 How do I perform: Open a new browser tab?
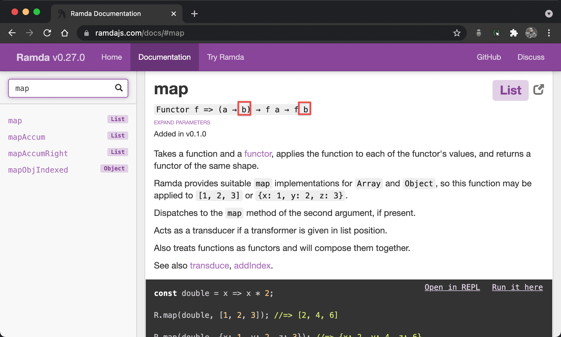(x=194, y=14)
